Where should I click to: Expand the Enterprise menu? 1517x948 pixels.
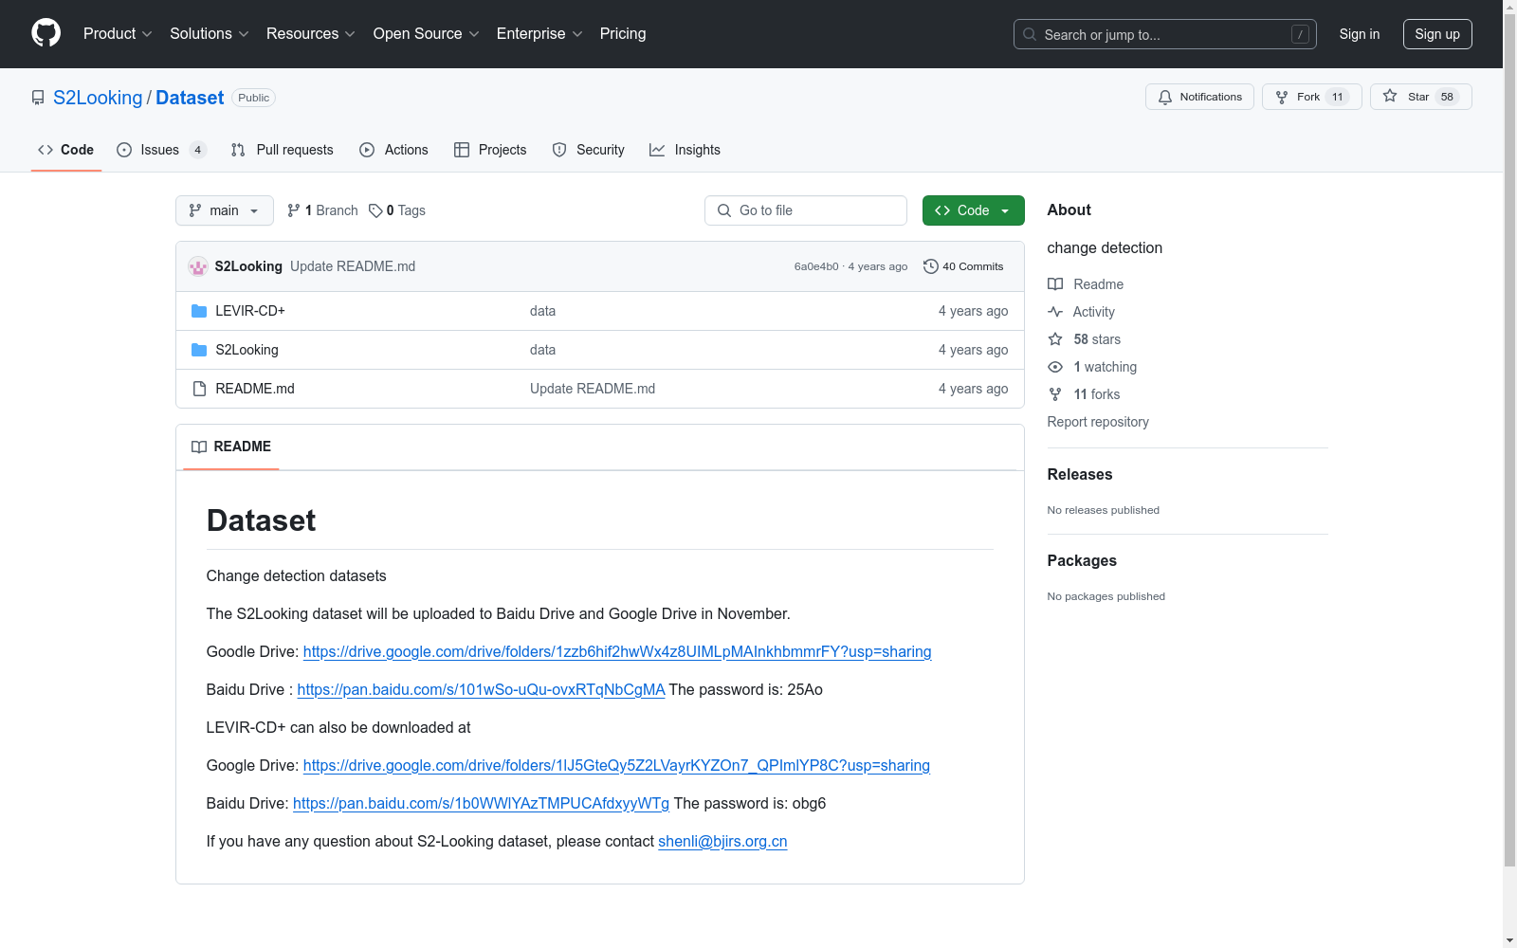coord(539,33)
